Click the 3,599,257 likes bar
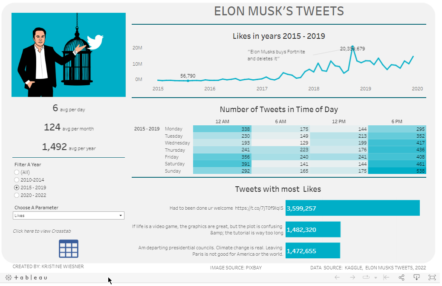Screen dimensions: 442x286 [x=352, y=208]
